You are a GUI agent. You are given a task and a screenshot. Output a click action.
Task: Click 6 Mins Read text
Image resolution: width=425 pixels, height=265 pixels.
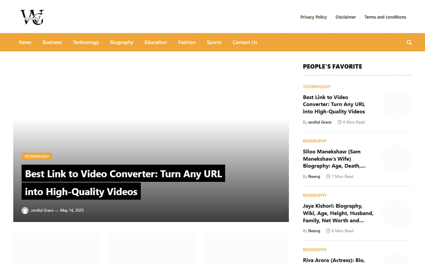point(354,122)
